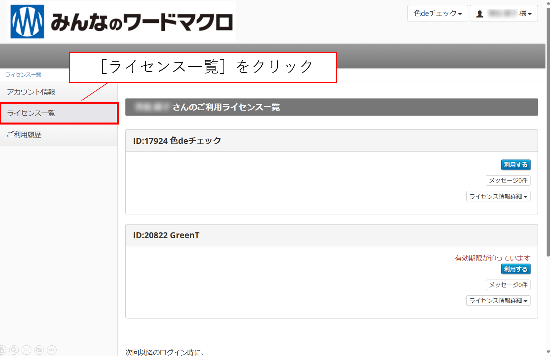Click the scroll down arrow of page scrollbar
This screenshot has width=554, height=356.
548,352
